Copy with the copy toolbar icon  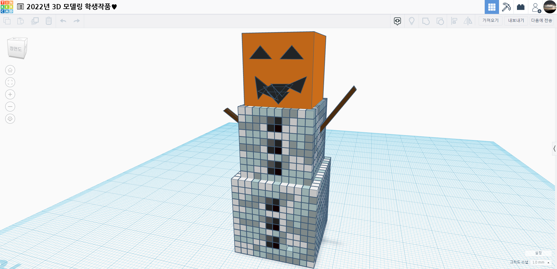pos(7,21)
